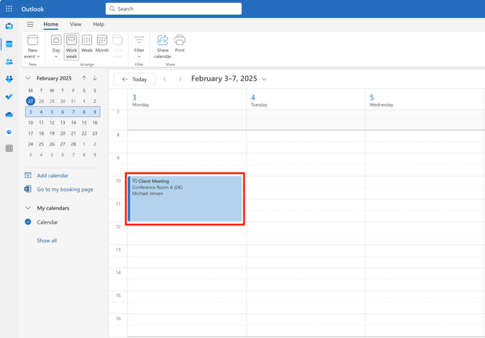This screenshot has width=485, height=338.
Task: Toggle the hamburger navigation pane button
Action: click(30, 24)
